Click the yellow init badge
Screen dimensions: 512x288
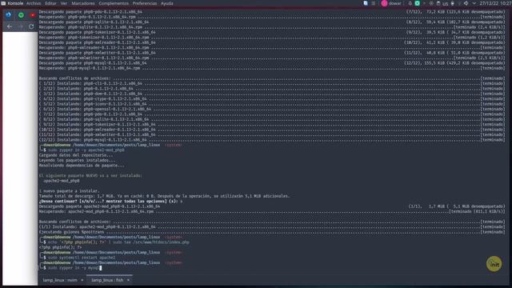pyautogui.click(x=494, y=264)
